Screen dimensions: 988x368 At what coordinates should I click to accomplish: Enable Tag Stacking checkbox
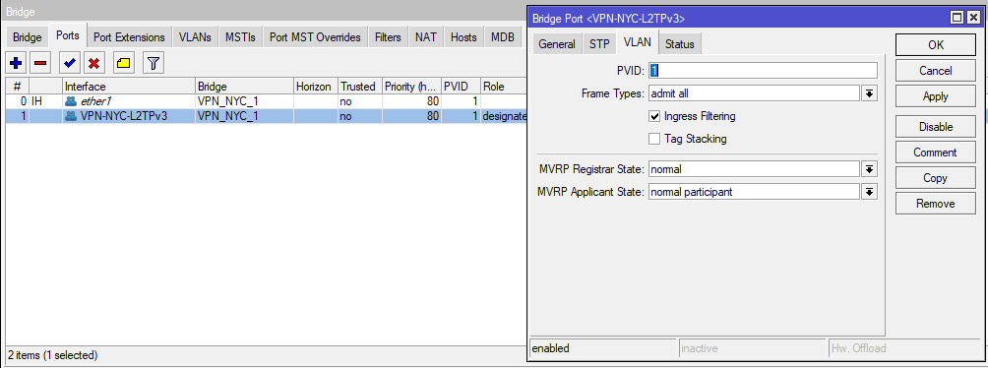pyautogui.click(x=654, y=139)
